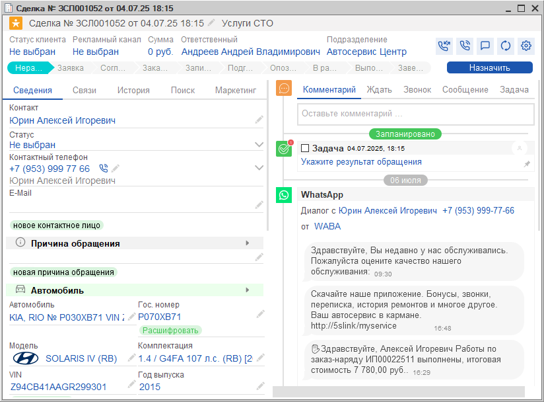544x402 pixels.
Task: Expand the Контактный телефон chevron
Action: pyautogui.click(x=259, y=166)
